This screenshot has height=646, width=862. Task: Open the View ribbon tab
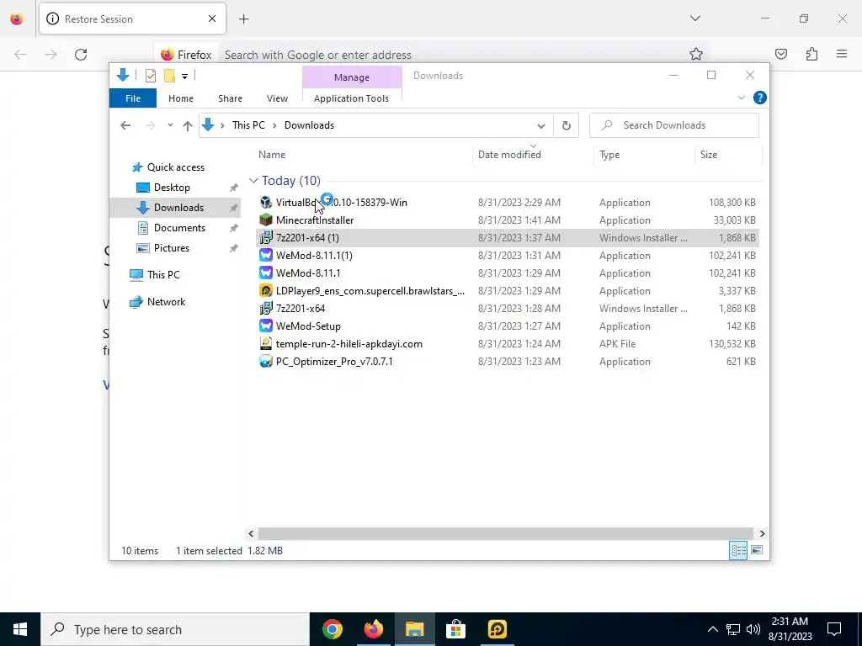click(x=277, y=98)
